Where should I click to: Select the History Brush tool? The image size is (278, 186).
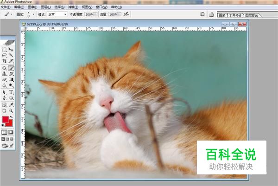click(11, 74)
